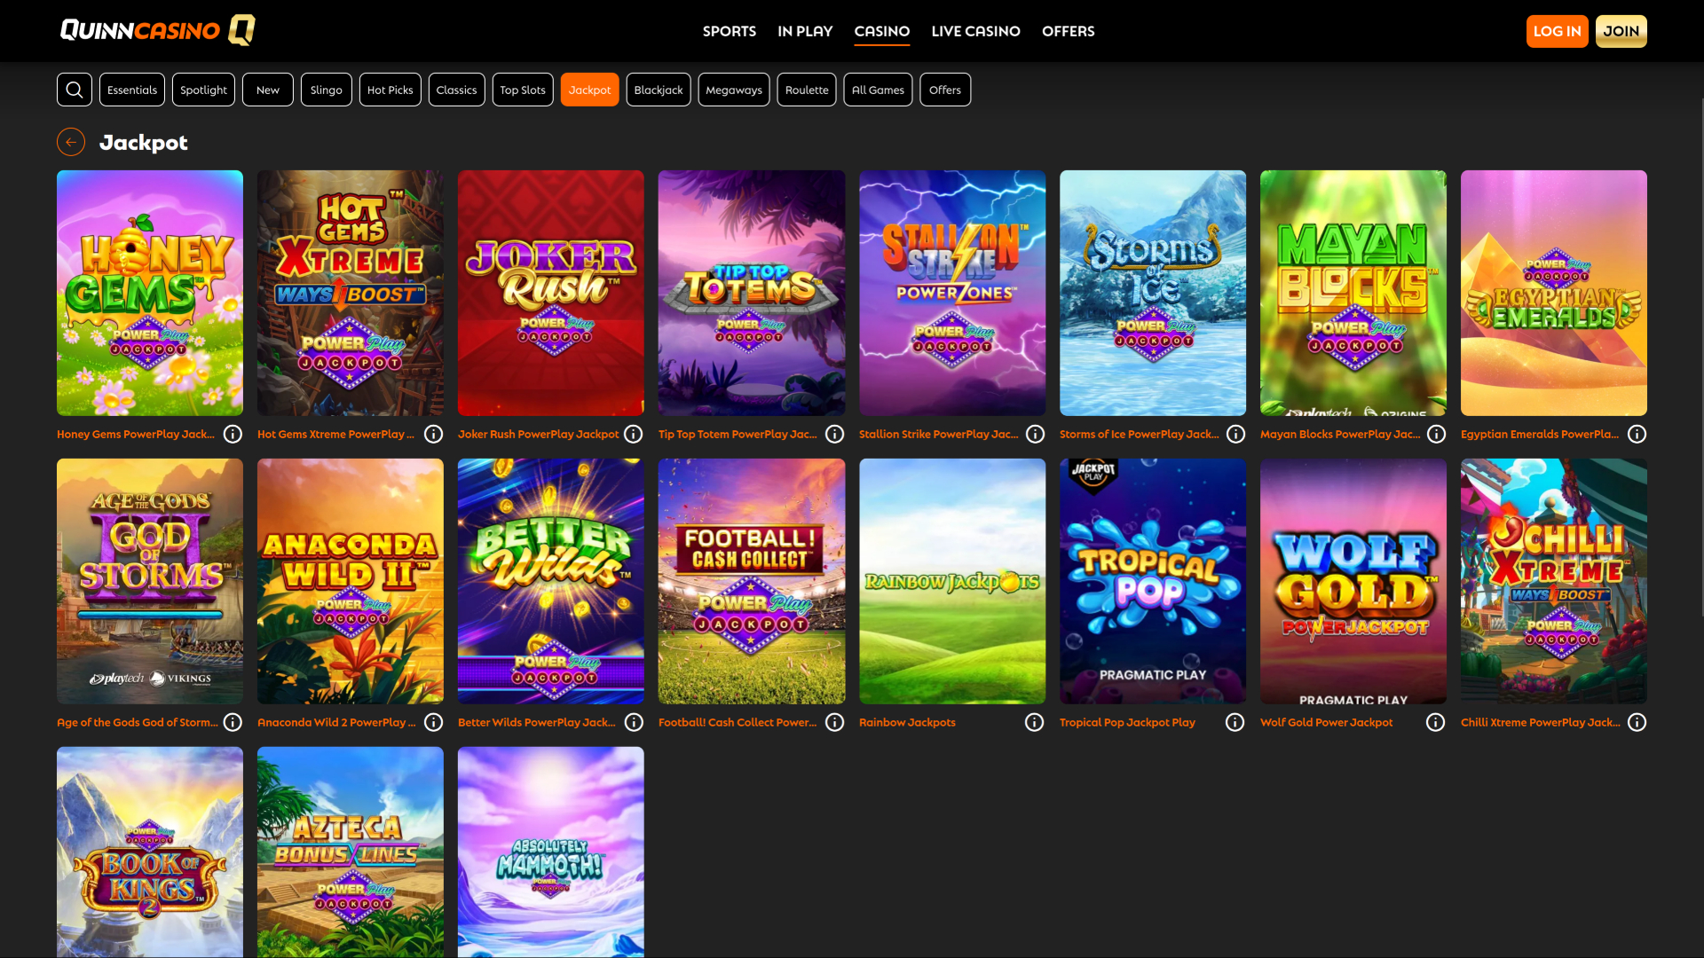The width and height of the screenshot is (1704, 958).
Task: Open info for Rainbow Jackpots
Action: tap(1034, 722)
